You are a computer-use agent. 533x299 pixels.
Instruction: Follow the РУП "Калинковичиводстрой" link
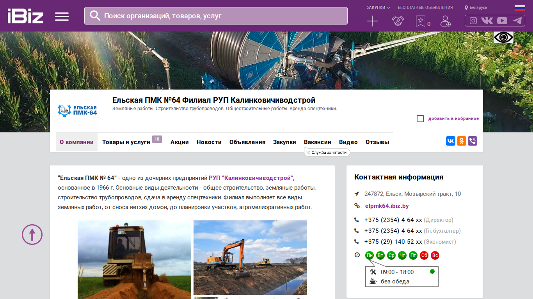(252, 178)
